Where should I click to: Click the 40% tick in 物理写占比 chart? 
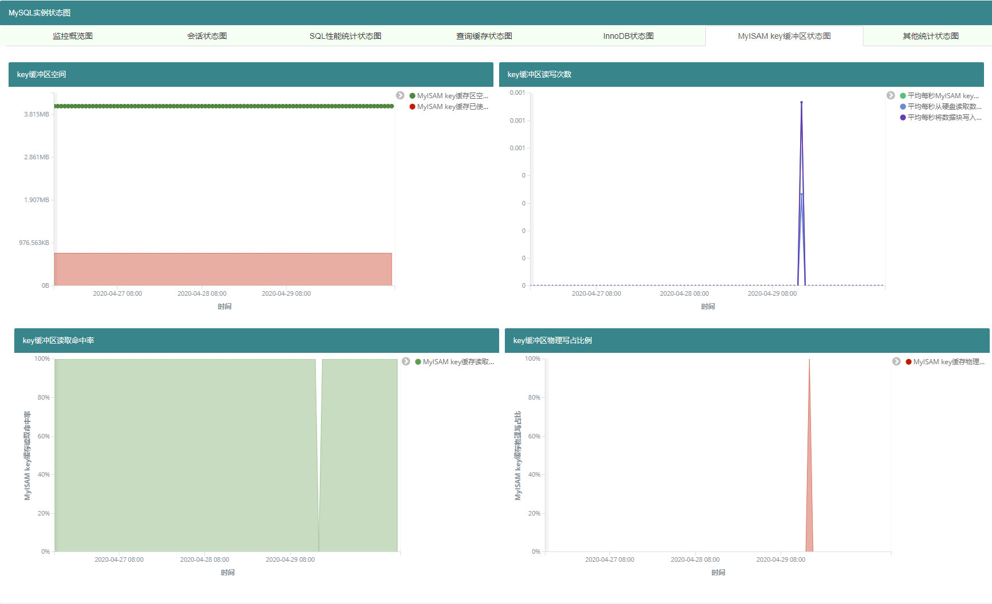[535, 474]
